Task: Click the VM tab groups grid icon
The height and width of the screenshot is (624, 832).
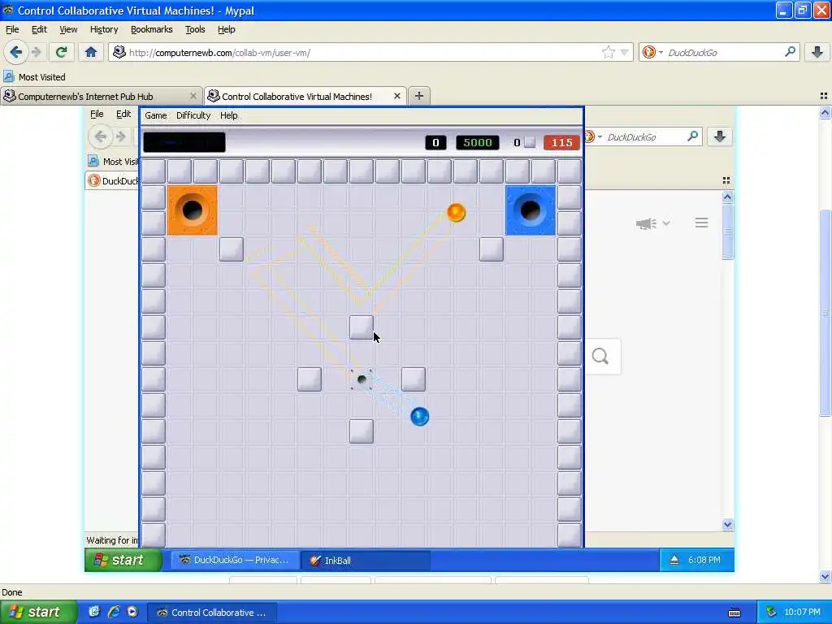Action: tap(726, 181)
